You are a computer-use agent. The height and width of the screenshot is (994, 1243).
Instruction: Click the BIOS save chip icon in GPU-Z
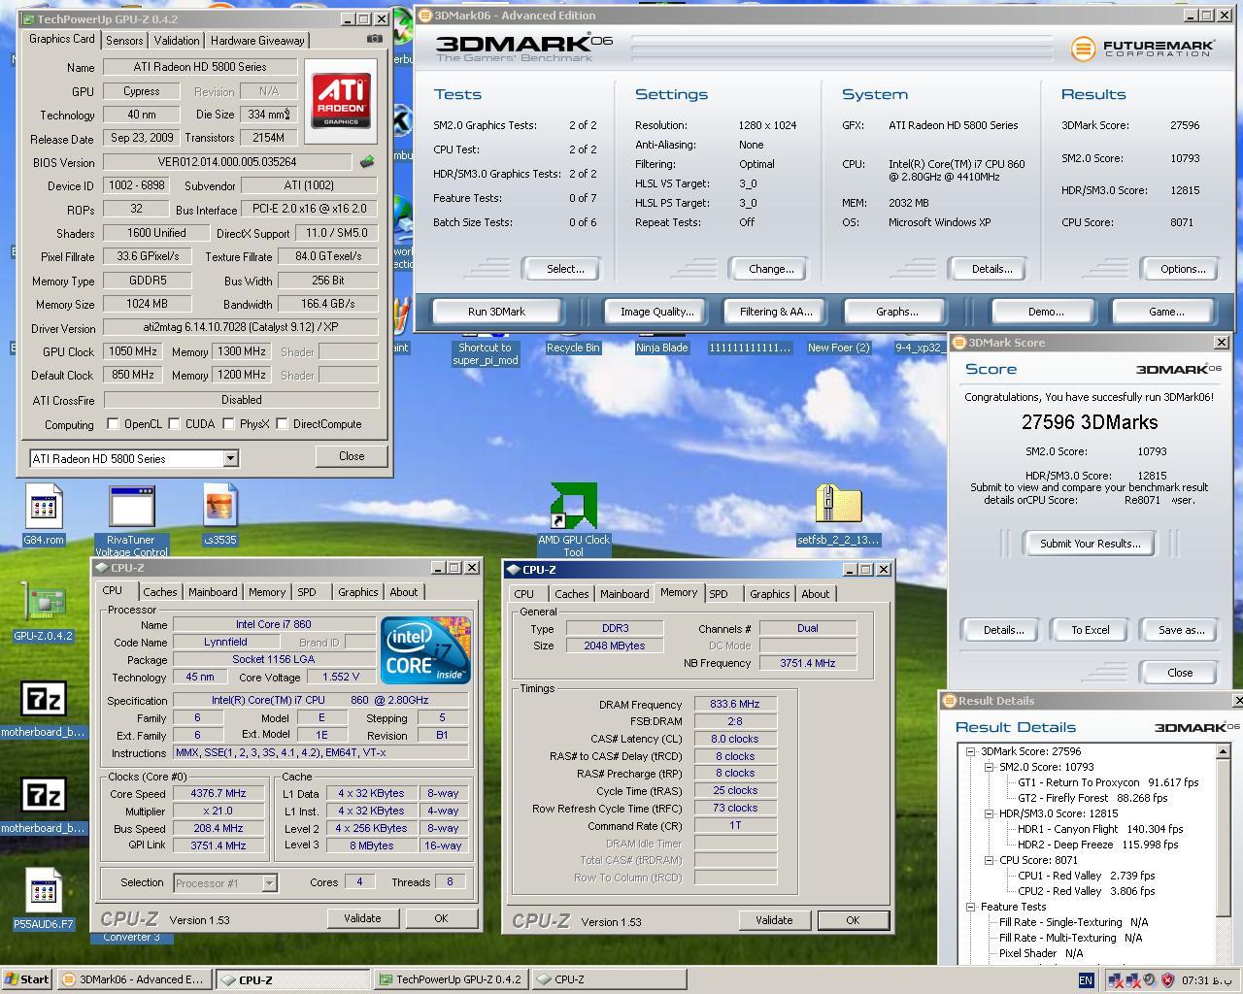tap(367, 162)
